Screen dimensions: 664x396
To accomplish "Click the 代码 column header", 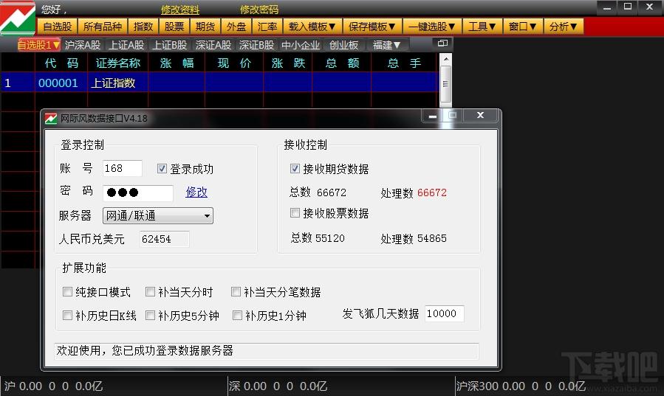I will coord(61,63).
